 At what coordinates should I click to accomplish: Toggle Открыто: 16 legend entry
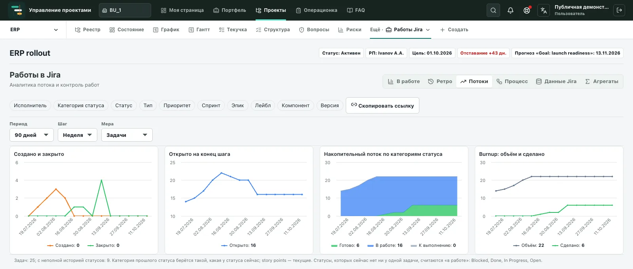pos(239,245)
